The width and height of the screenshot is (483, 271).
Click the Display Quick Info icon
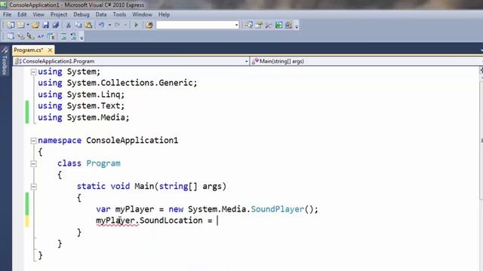[30, 37]
